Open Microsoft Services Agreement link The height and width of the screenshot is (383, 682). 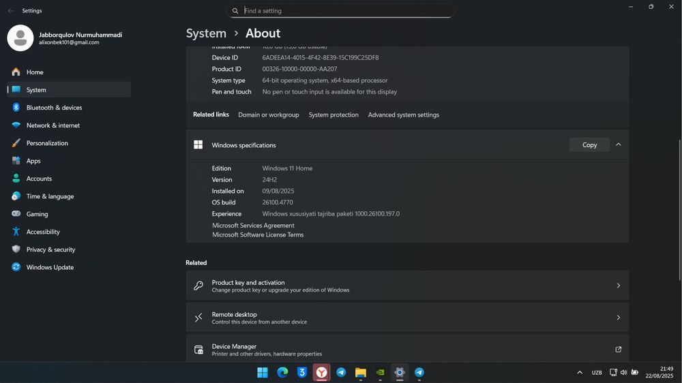[253, 225]
